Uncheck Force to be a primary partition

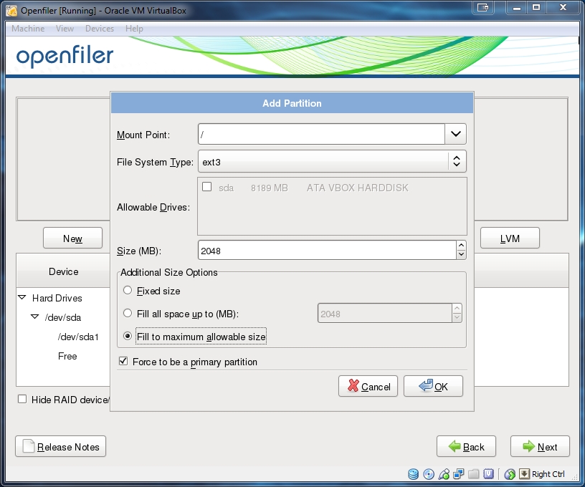click(x=123, y=362)
